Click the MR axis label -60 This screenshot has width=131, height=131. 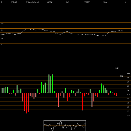point(128,107)
